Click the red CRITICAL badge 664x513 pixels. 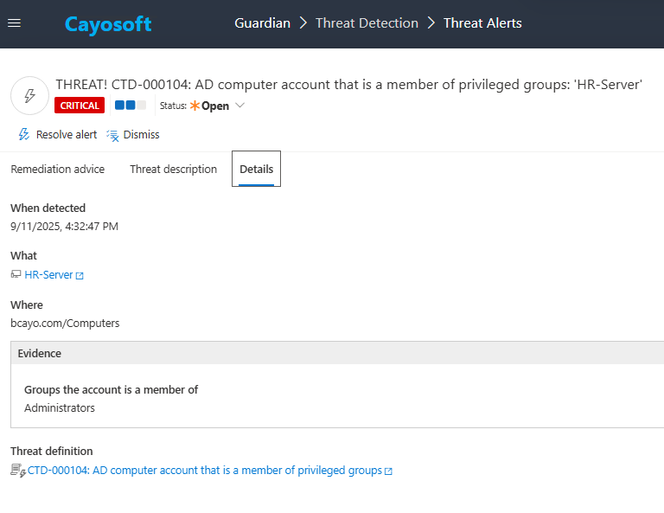[x=80, y=106]
